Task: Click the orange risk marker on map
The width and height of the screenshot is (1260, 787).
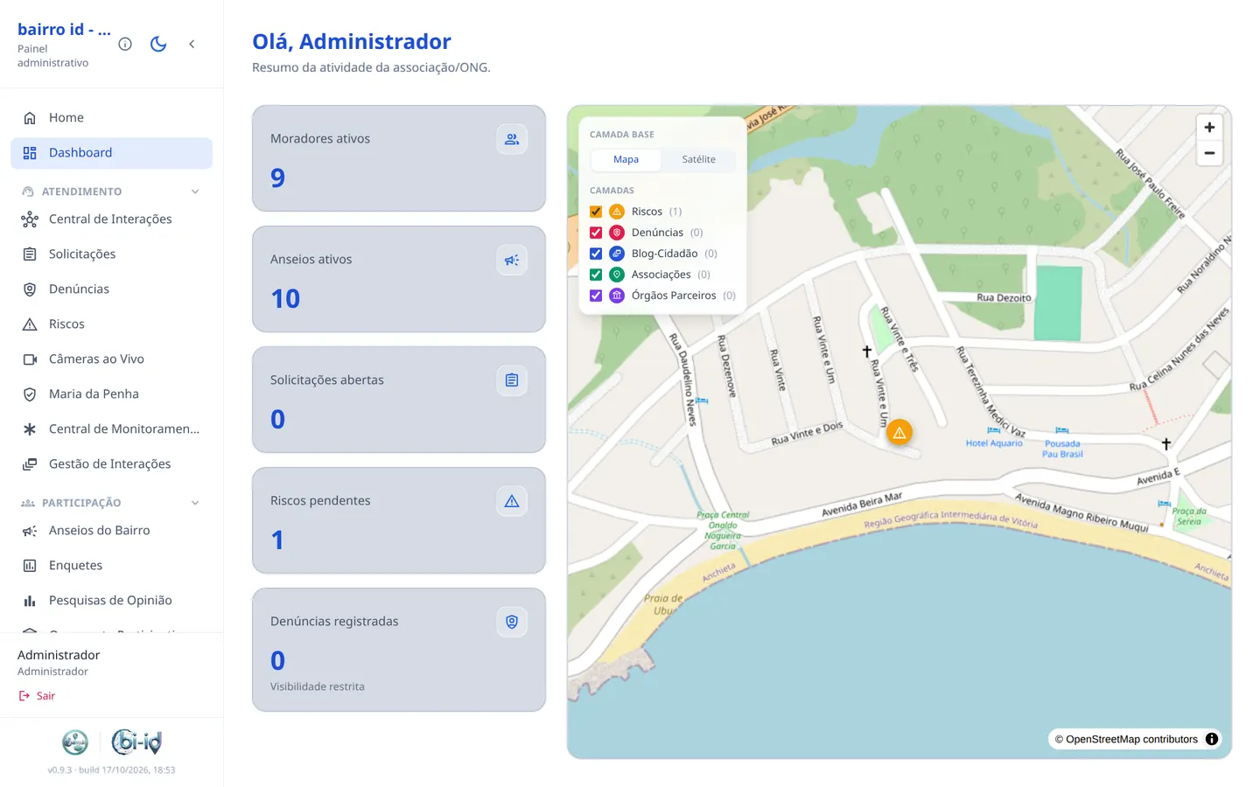Action: click(899, 432)
